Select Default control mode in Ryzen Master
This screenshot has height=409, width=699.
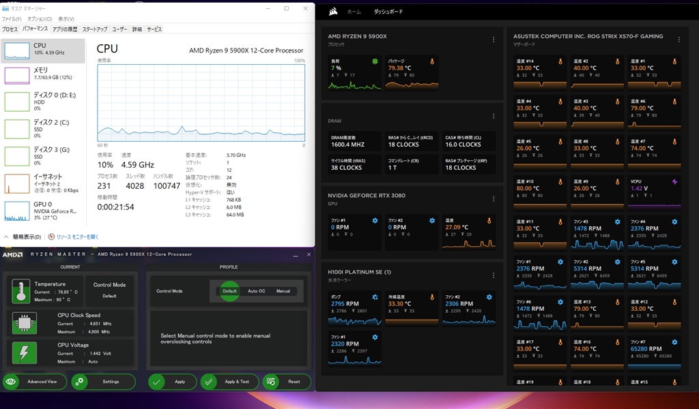coord(229,291)
